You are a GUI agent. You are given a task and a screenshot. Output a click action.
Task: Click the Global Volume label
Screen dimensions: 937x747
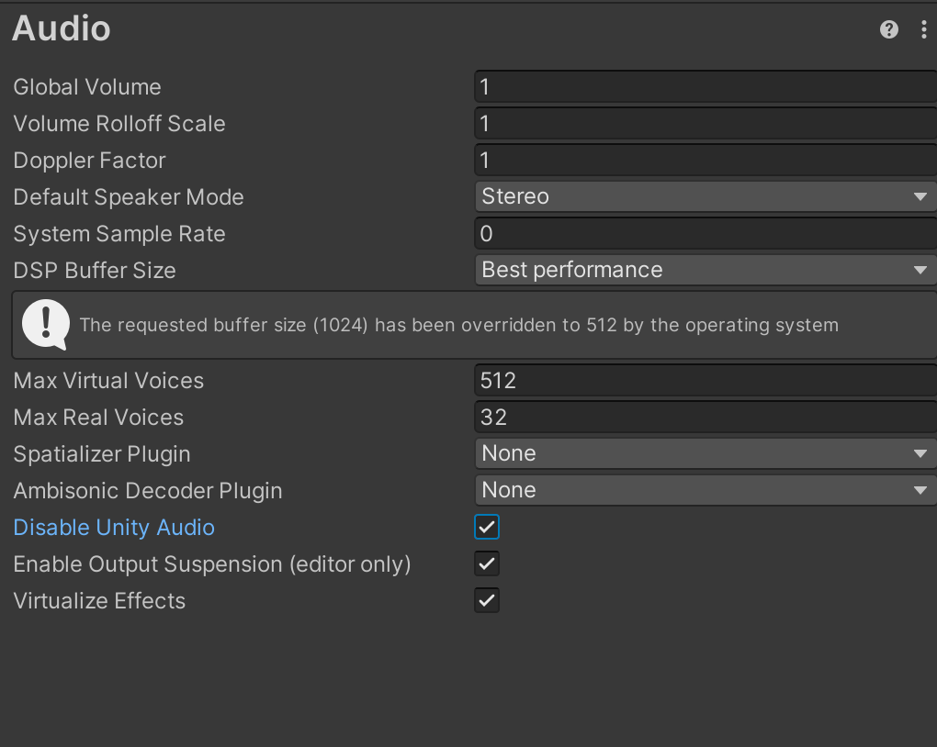click(x=87, y=87)
